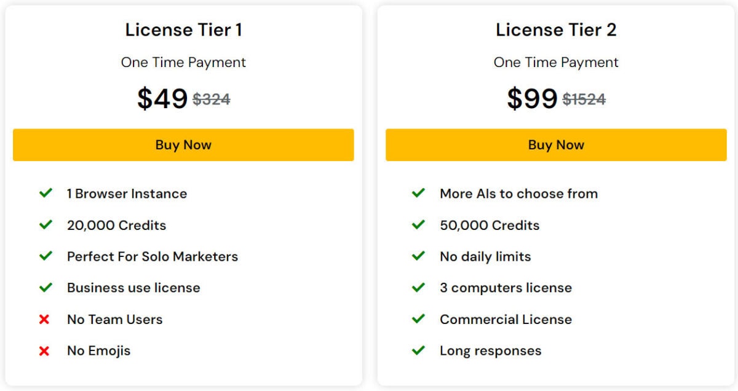This screenshot has width=738, height=391.
Task: Click Buy Now under License Tier 1
Action: (183, 144)
